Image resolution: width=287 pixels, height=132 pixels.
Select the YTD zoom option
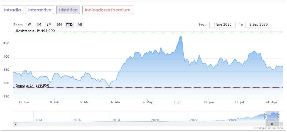pyautogui.click(x=69, y=25)
